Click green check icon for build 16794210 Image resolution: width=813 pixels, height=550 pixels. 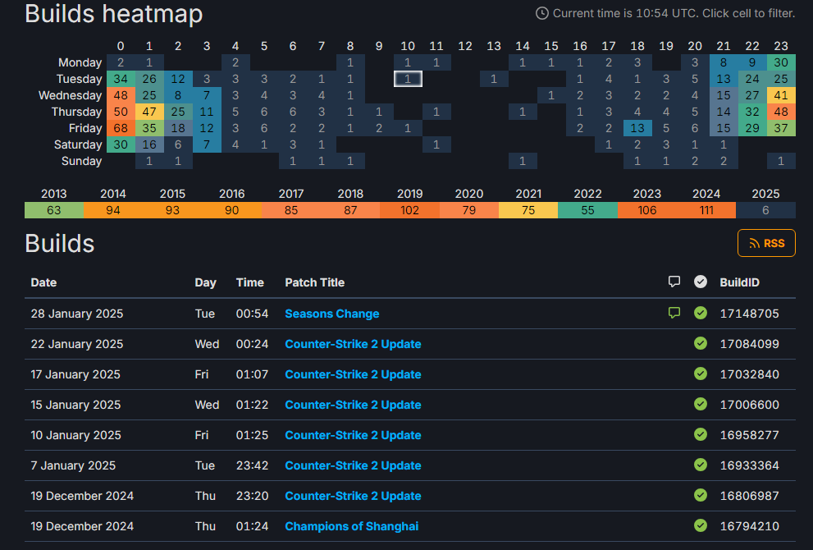[700, 525]
